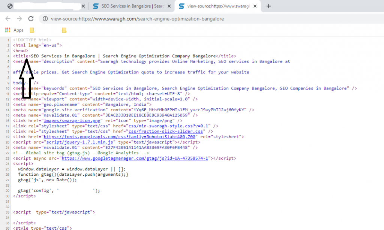
Task: Open a new tab with plus button
Action: [x=268, y=6]
